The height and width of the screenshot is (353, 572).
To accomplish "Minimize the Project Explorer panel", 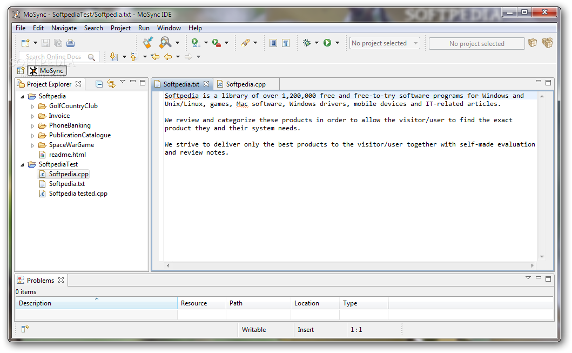I will (133, 82).
